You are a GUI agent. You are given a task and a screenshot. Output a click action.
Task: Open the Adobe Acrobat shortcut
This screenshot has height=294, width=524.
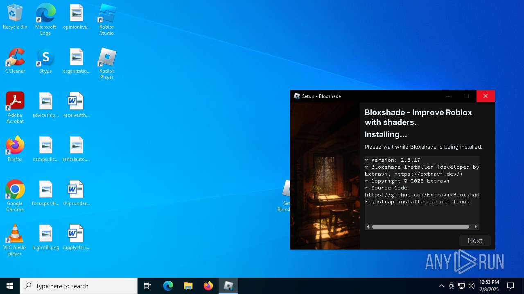point(15,108)
